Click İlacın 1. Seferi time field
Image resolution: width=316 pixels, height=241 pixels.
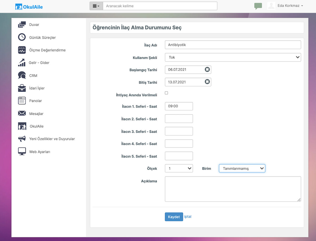tap(179, 106)
